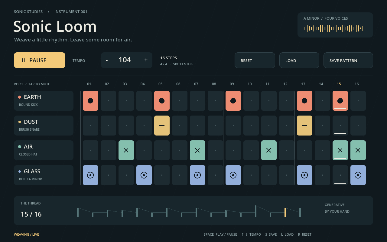The image size is (387, 242).
Task: Click the LOAD button
Action: [299, 60]
